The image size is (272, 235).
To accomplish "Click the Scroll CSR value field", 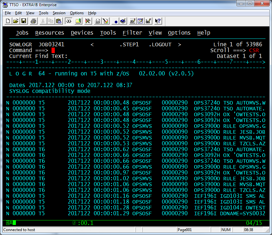I will pyautogui.click(x=254, y=50).
